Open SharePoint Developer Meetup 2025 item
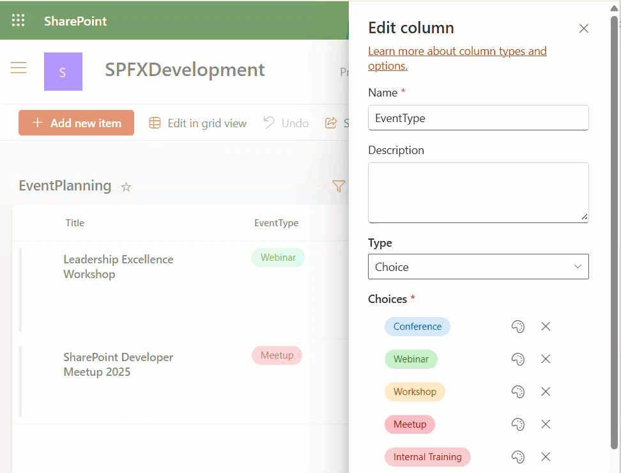Image resolution: width=621 pixels, height=473 pixels. (x=118, y=364)
